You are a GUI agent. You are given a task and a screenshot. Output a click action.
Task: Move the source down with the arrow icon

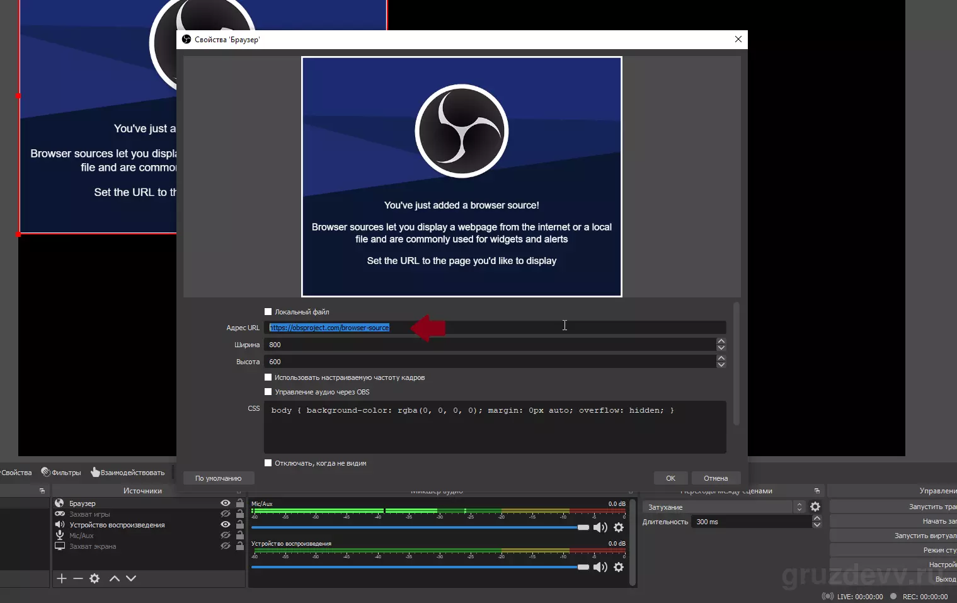point(131,578)
